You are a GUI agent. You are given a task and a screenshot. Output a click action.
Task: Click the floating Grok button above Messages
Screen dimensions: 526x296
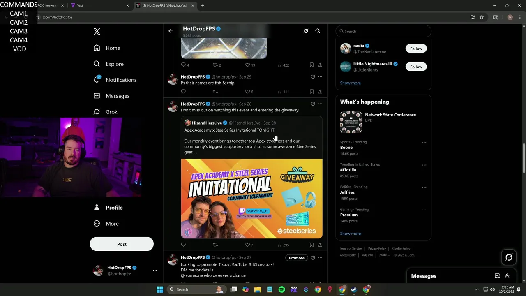[509, 257]
